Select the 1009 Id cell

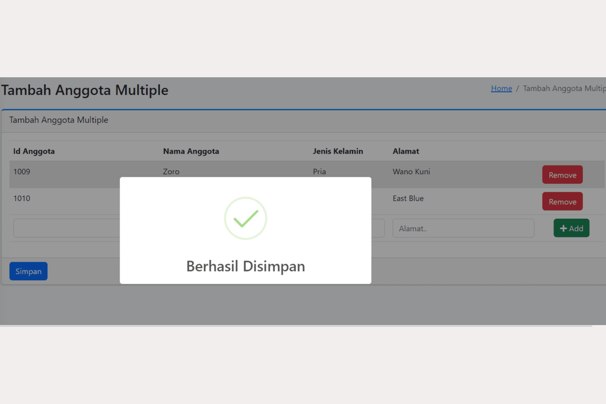tap(22, 172)
